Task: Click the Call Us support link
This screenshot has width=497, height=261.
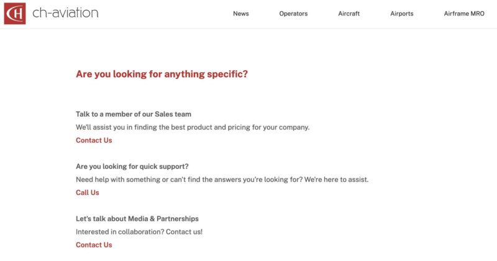Action: pos(88,193)
